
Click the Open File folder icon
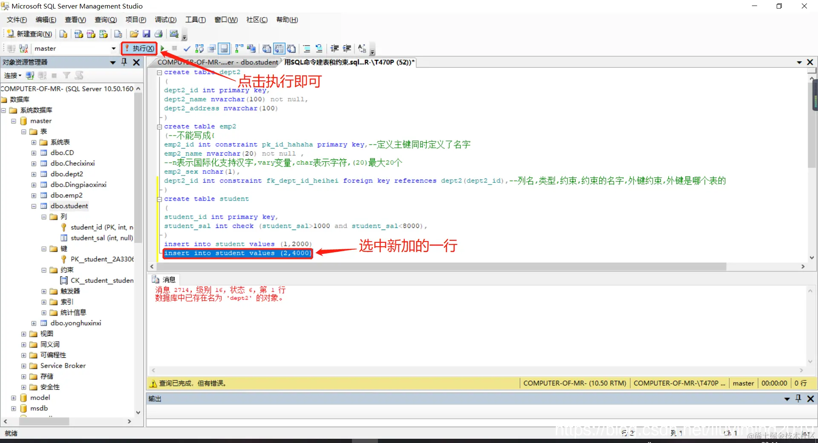pos(134,34)
